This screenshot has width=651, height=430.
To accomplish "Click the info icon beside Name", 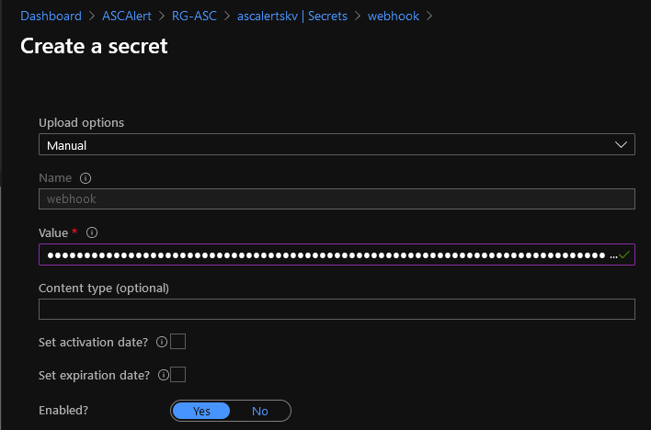I will click(x=86, y=178).
